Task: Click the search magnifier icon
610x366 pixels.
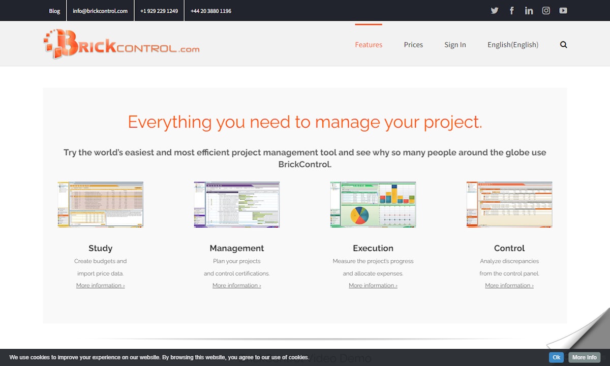Action: [x=563, y=45]
